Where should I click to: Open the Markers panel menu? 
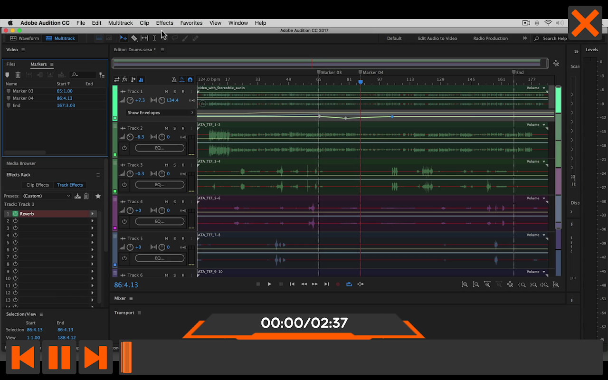click(52, 64)
